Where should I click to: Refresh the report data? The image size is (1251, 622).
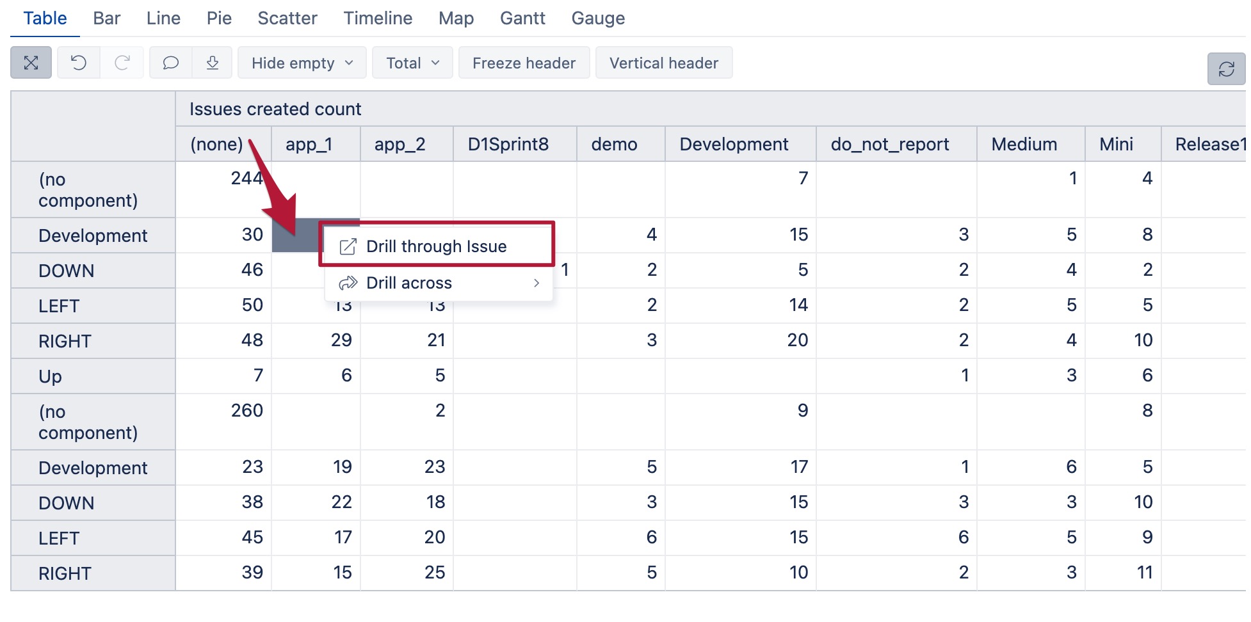click(x=1226, y=68)
